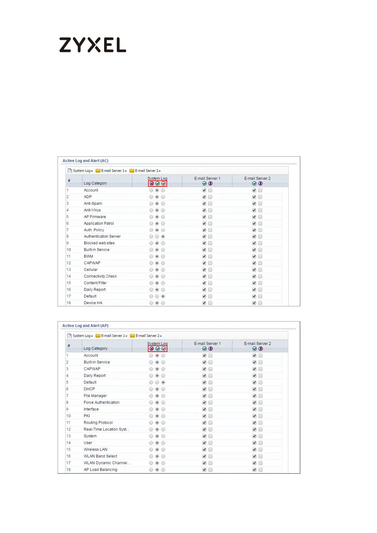377x533 pixels.
Task: Select disable-log radio for Default row, AC panel
Action: (x=151, y=297)
